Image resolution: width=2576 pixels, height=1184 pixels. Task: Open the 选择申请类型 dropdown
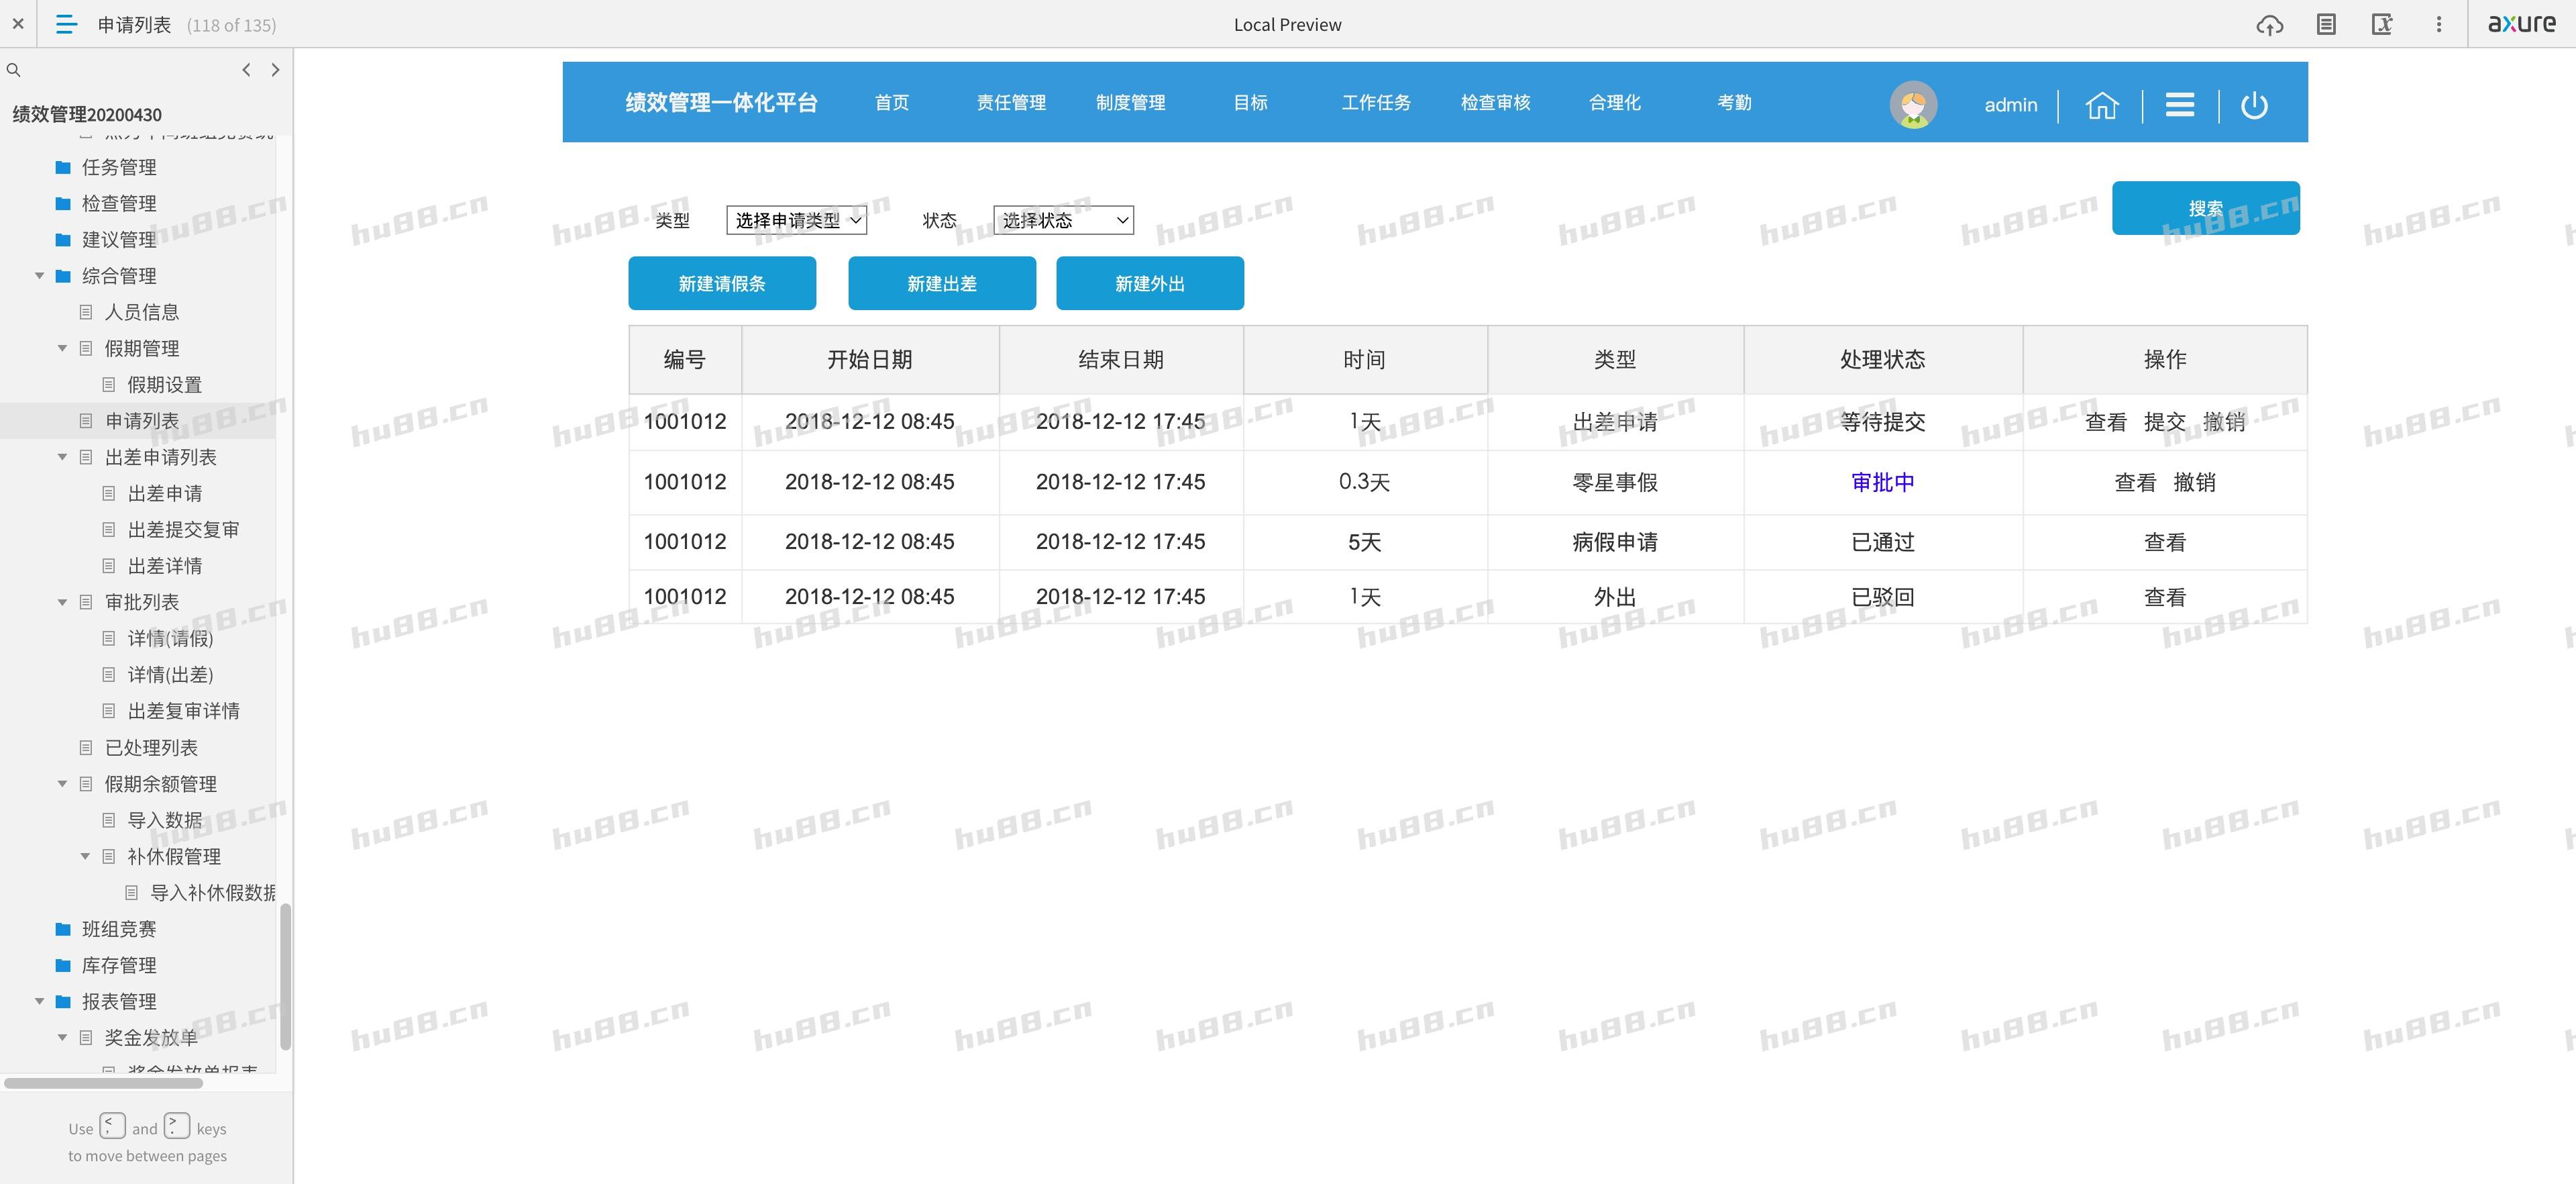(x=796, y=220)
